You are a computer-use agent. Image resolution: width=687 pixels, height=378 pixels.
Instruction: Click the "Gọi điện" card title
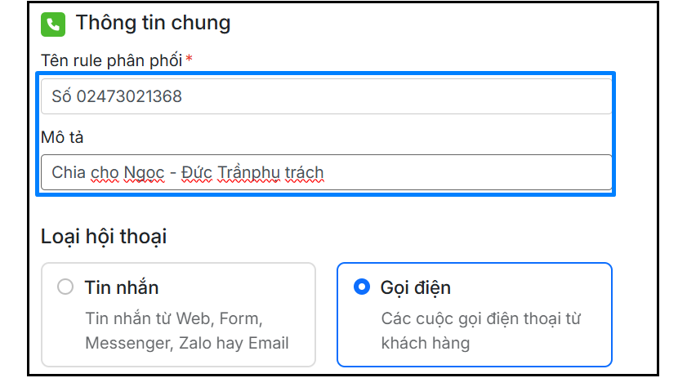pos(415,287)
